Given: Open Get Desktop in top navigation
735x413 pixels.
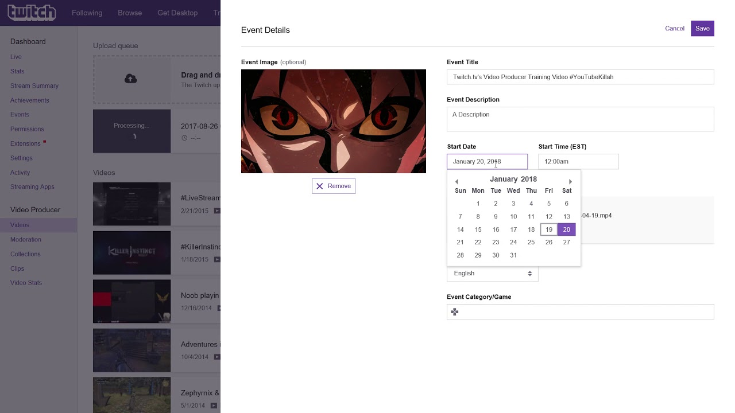Looking at the screenshot, I should pos(177,13).
